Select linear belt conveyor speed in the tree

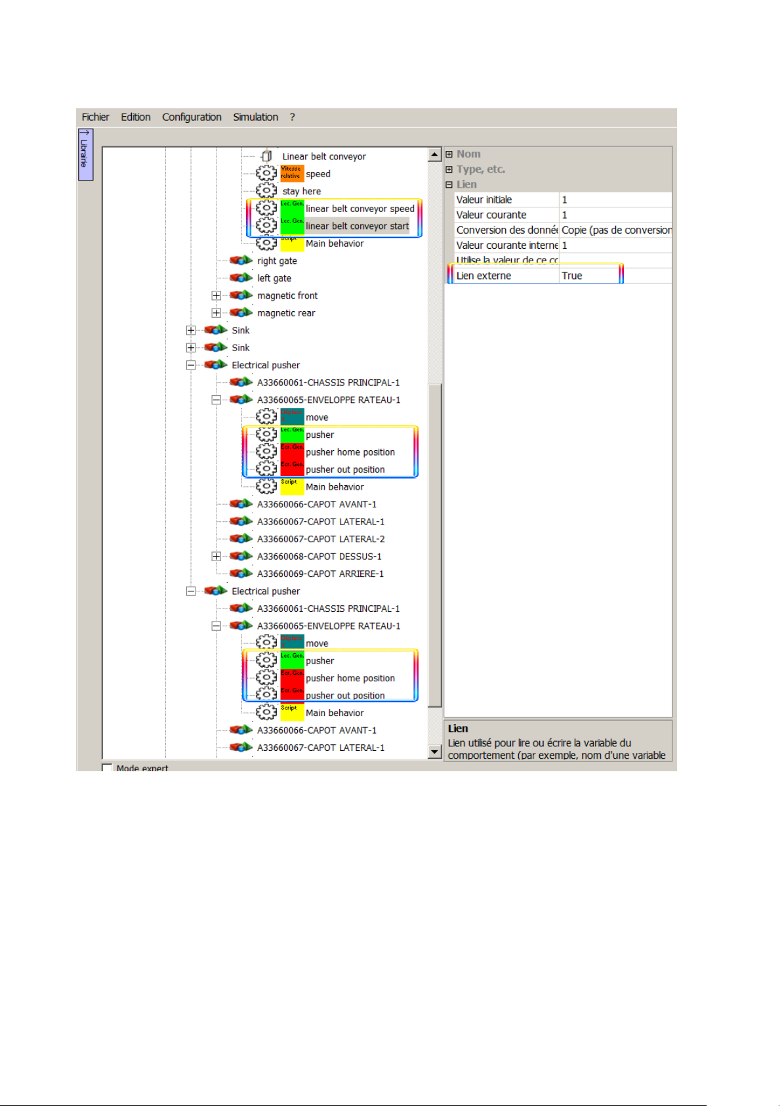point(360,209)
